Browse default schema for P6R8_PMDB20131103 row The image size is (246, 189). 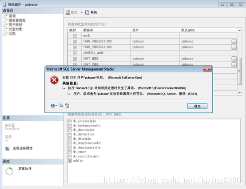point(234,47)
